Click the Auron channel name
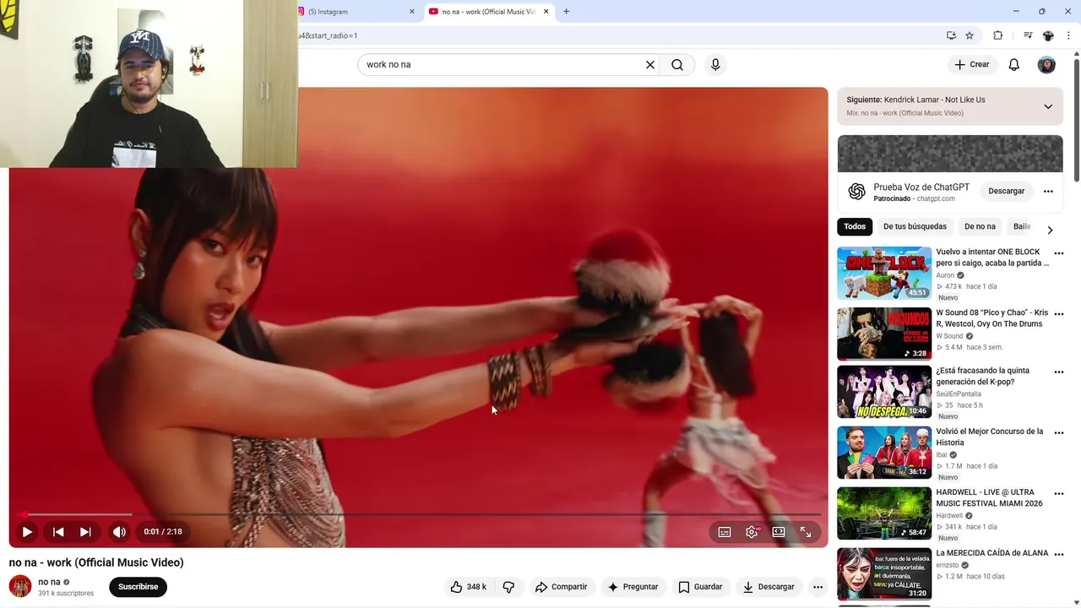The image size is (1081, 608). (x=945, y=275)
